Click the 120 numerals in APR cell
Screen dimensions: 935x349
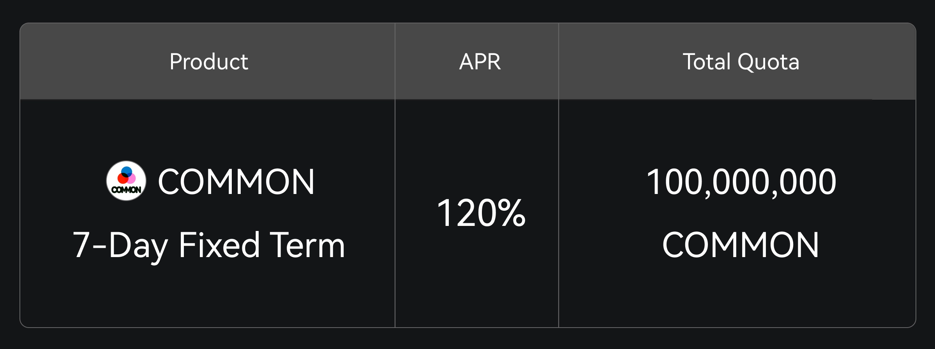pyautogui.click(x=467, y=213)
